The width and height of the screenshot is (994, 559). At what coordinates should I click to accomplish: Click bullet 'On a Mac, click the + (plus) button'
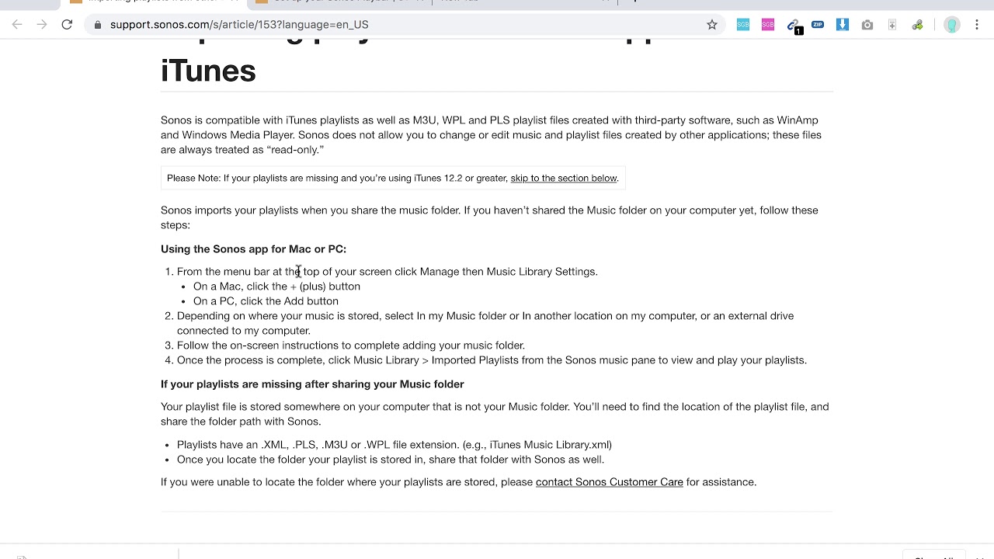point(276,286)
